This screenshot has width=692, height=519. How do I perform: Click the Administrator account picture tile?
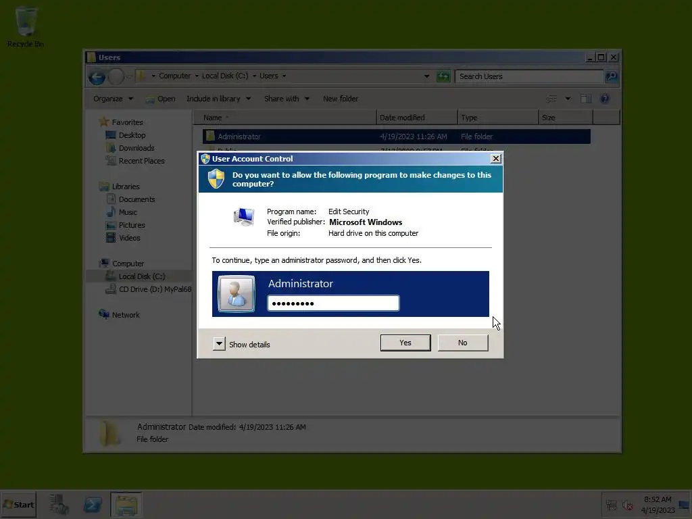(x=237, y=293)
